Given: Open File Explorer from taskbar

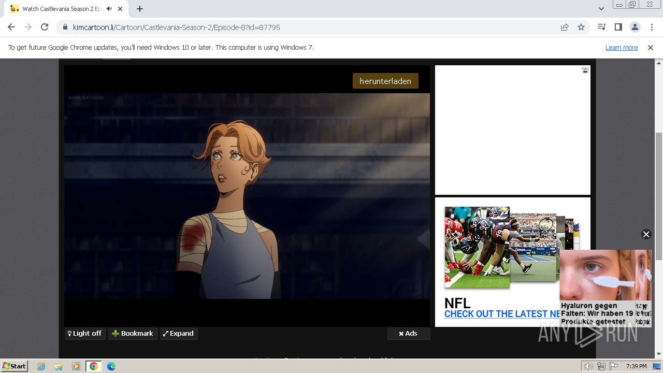Looking at the screenshot, I should [59, 366].
